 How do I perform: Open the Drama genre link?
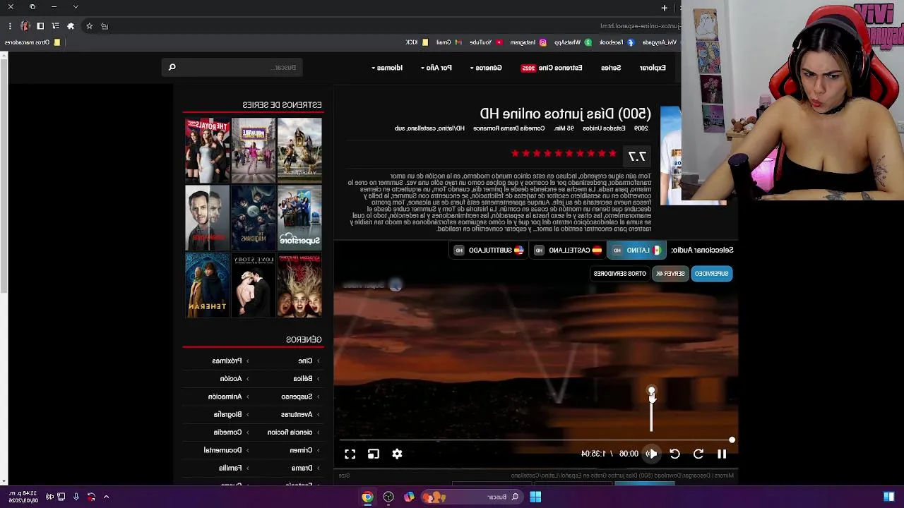click(302, 468)
